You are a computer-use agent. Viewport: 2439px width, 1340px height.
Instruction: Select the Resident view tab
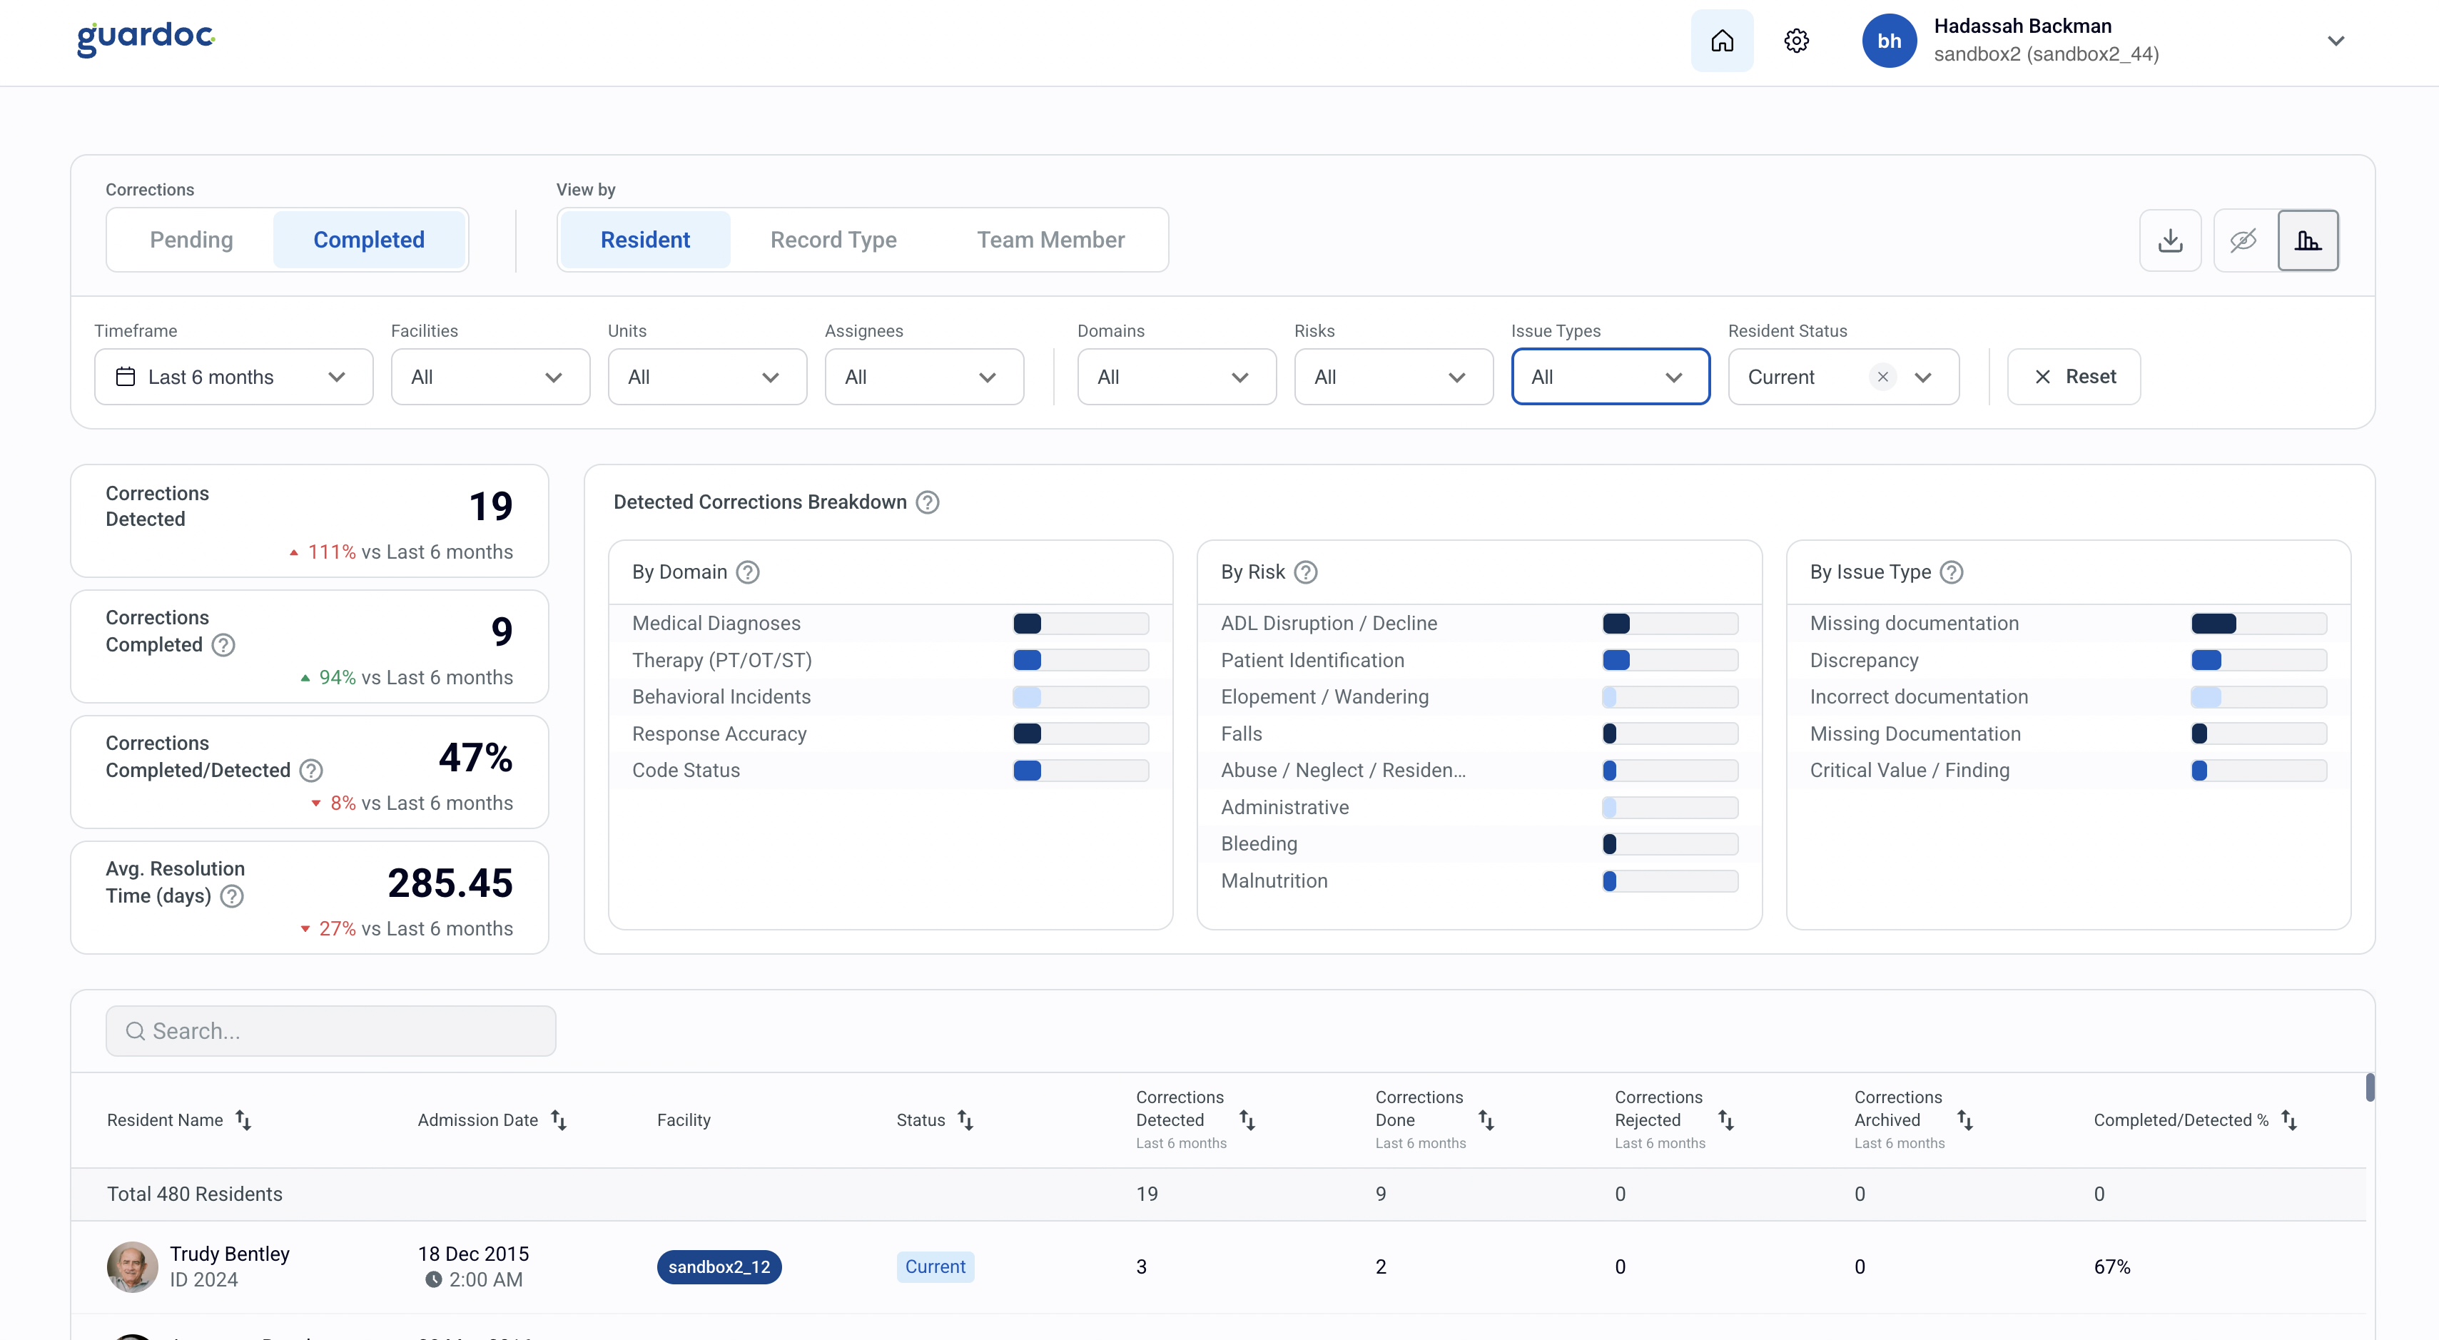tap(645, 240)
